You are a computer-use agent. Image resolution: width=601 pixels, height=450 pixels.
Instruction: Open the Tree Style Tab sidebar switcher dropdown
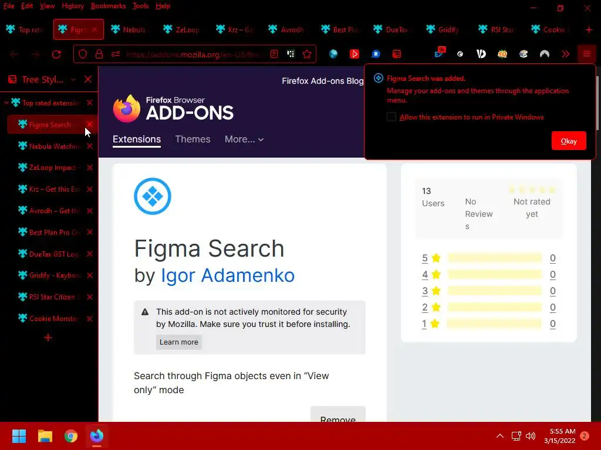click(73, 79)
